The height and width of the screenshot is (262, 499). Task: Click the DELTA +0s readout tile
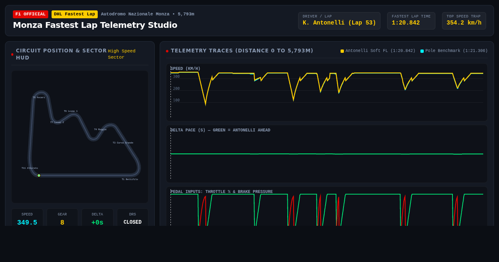point(97,218)
